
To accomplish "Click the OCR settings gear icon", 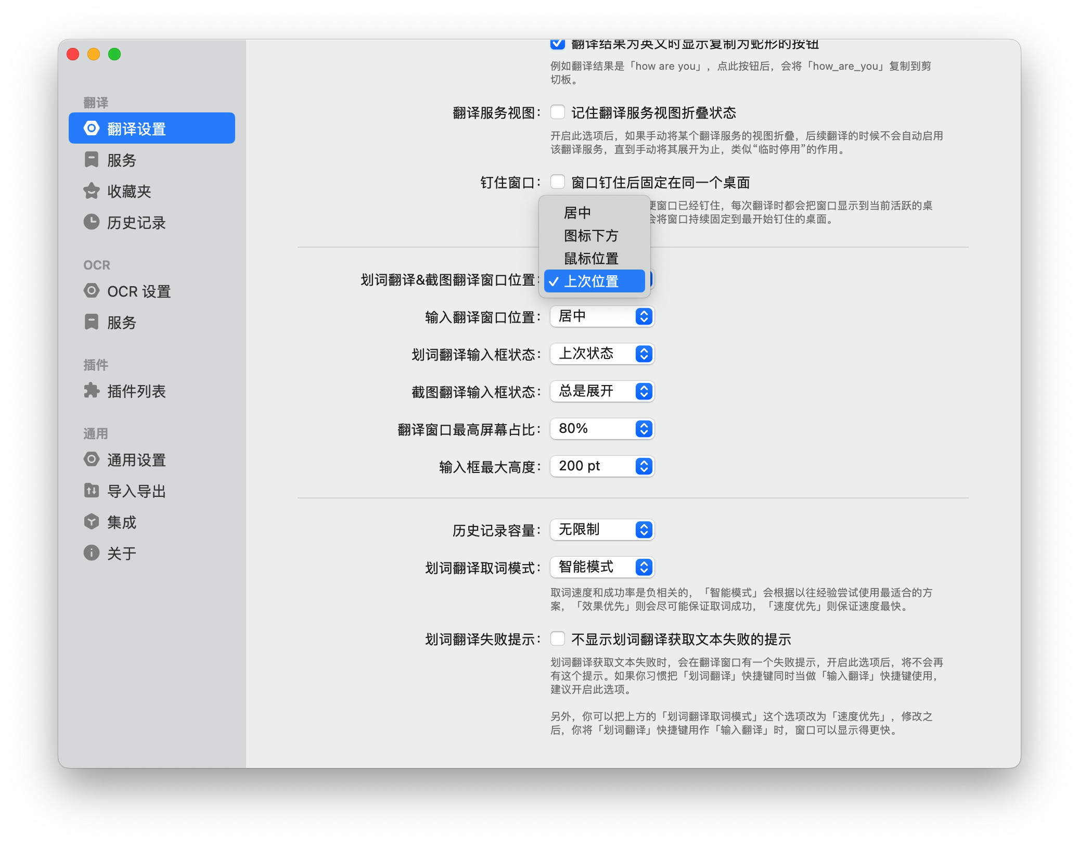I will 92,291.
